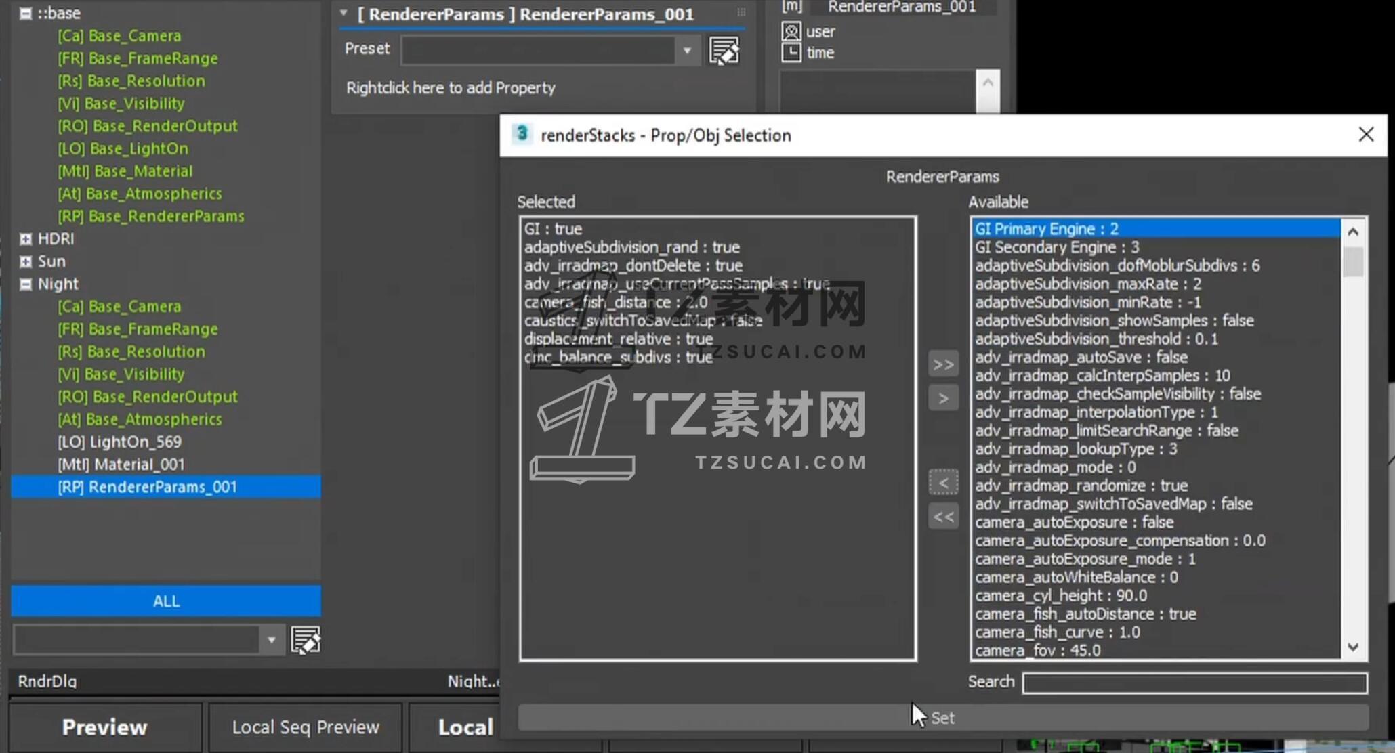Viewport: 1395px width, 753px height.
Task: Expand the HDRI tree group
Action: tap(26, 239)
